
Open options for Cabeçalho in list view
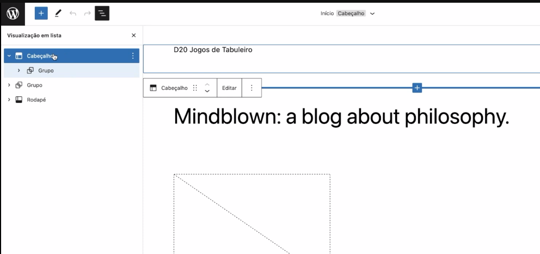(x=133, y=56)
